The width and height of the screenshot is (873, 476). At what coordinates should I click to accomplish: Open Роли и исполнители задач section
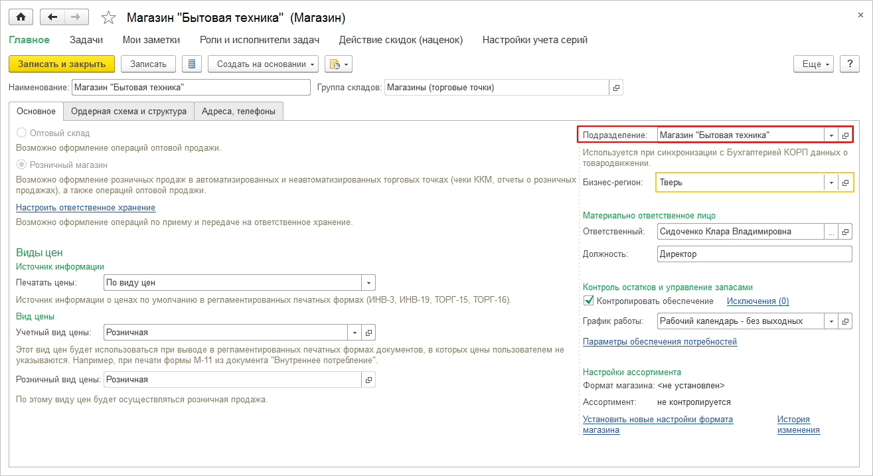point(260,40)
